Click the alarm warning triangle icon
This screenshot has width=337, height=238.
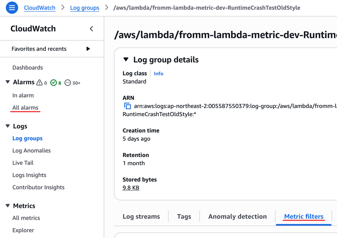[x=39, y=83]
